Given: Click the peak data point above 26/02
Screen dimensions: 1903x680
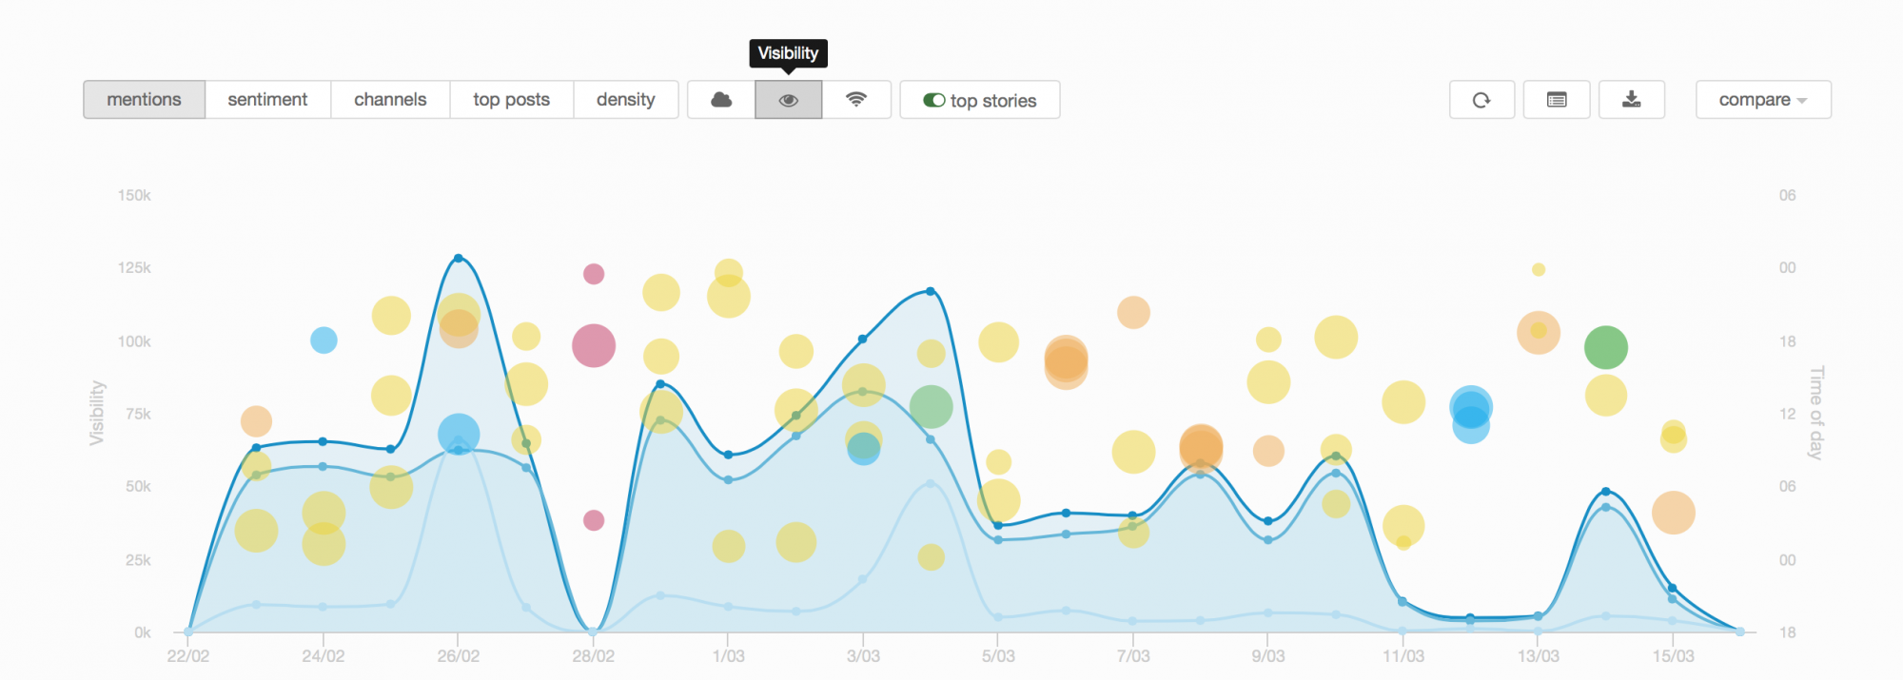Looking at the screenshot, I should click(x=459, y=258).
